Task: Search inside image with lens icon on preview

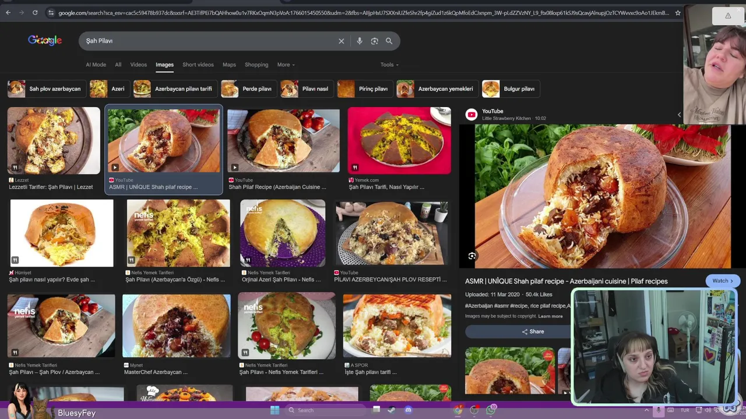Action: point(472,256)
